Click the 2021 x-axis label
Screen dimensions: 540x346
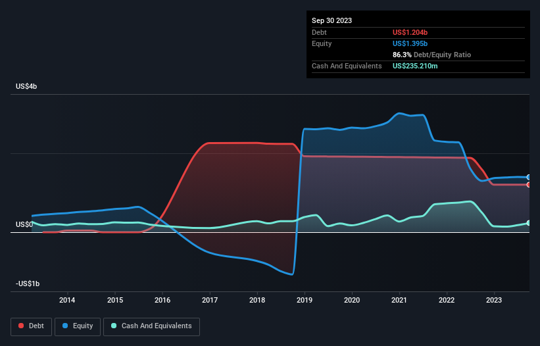coord(399,300)
